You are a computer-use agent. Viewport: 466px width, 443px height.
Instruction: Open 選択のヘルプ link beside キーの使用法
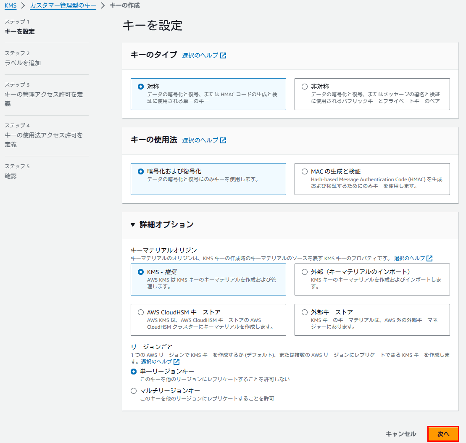coord(200,140)
